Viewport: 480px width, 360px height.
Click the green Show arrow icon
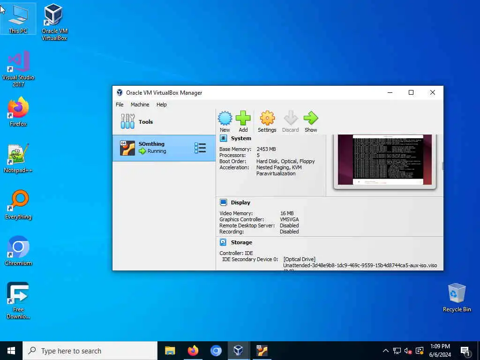pyautogui.click(x=311, y=118)
